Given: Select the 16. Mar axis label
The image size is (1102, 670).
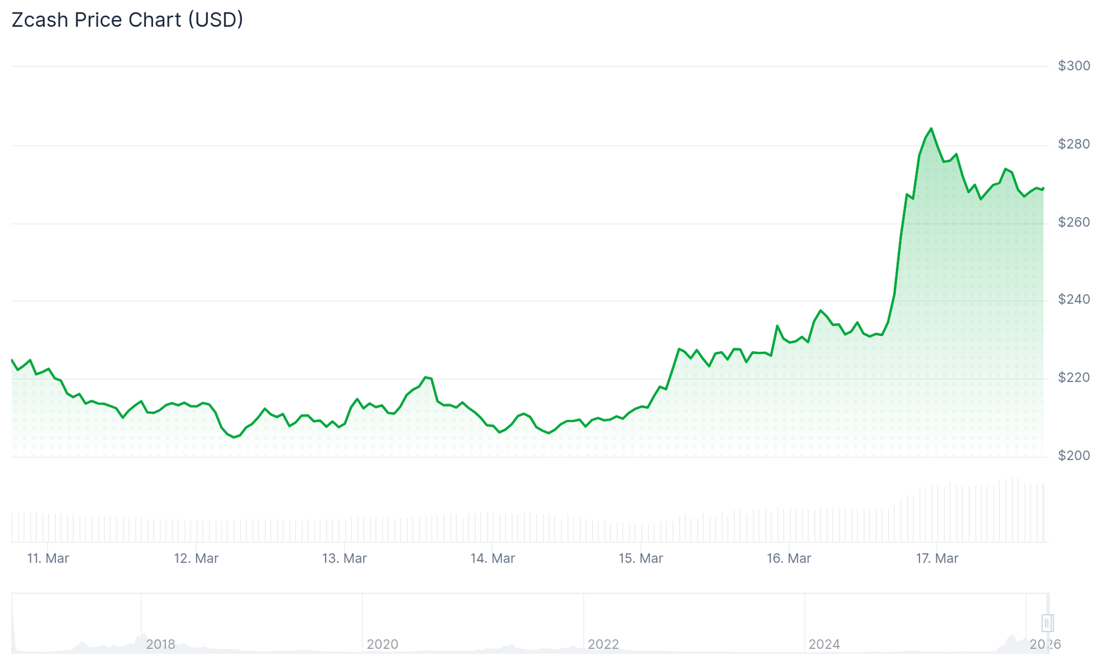Looking at the screenshot, I should [x=789, y=558].
